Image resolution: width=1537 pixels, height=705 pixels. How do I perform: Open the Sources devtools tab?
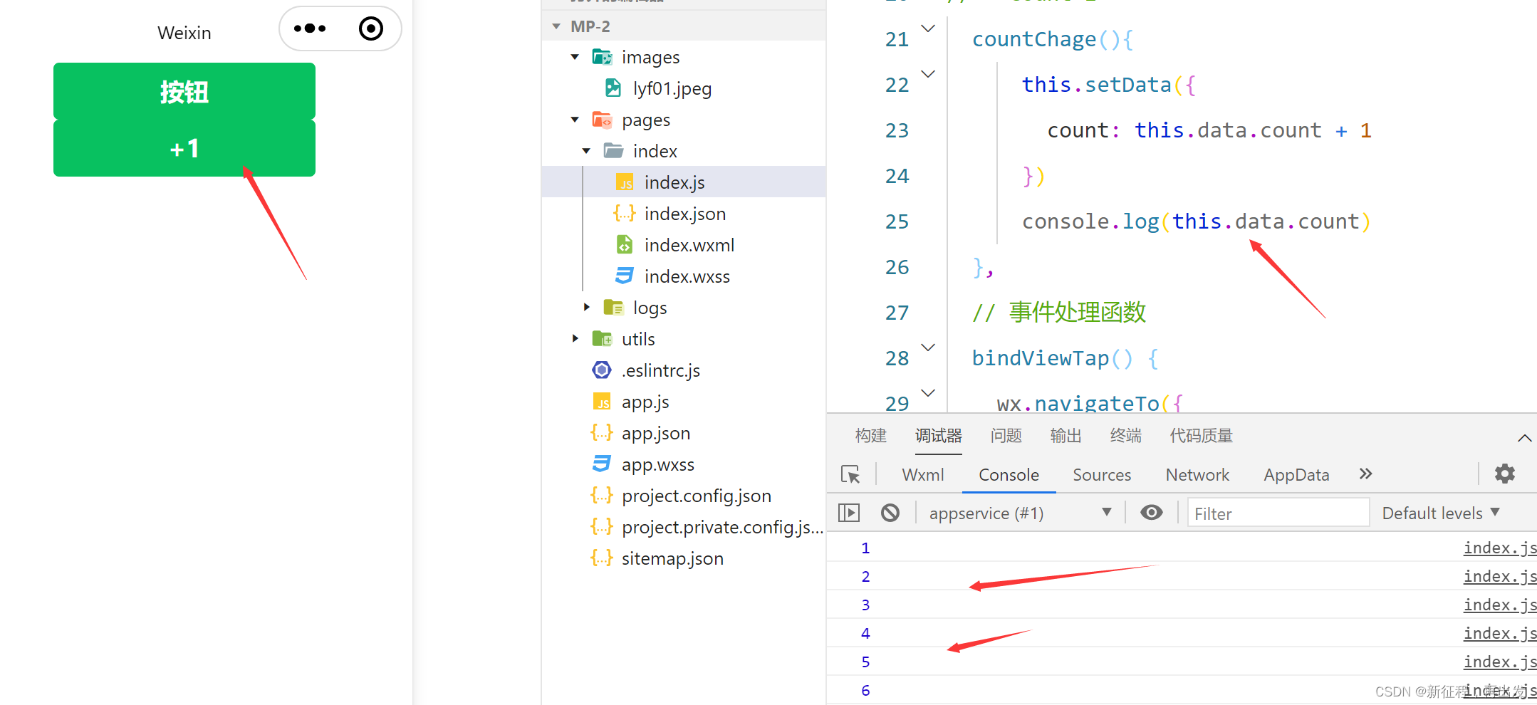[x=1102, y=475]
